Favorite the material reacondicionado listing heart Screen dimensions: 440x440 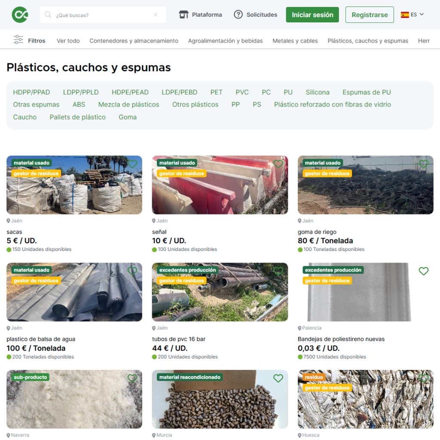coord(278,378)
